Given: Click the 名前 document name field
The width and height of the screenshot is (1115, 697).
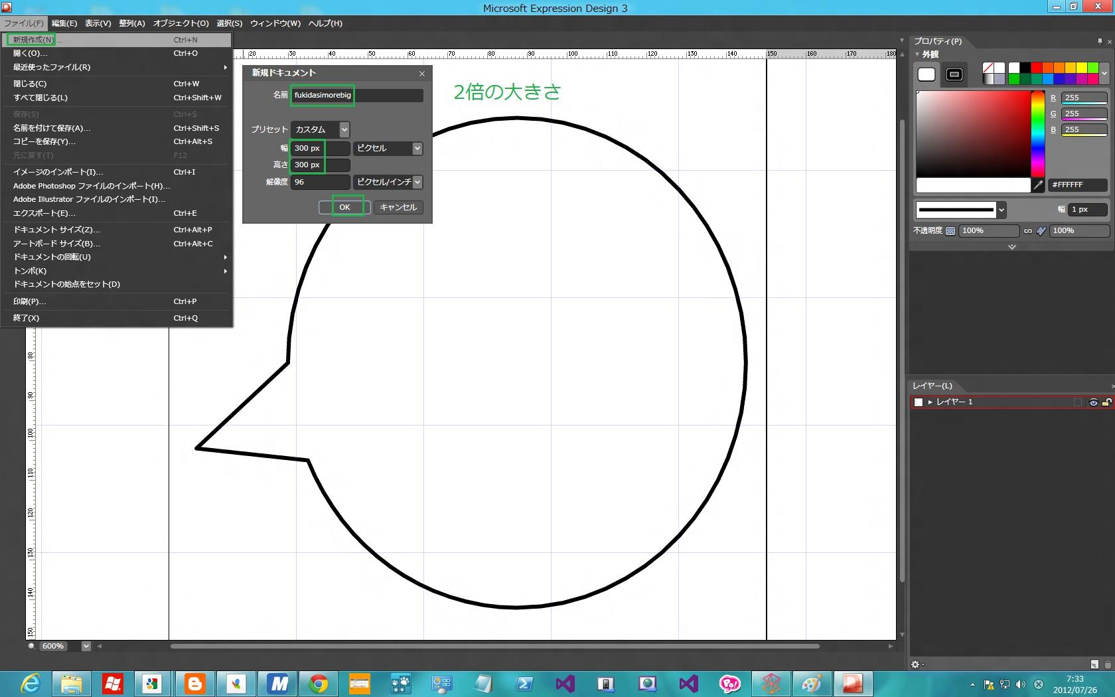Looking at the screenshot, I should tap(357, 96).
